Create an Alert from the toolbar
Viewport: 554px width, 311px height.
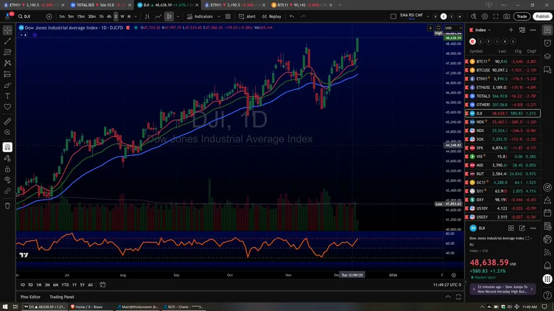(x=247, y=16)
